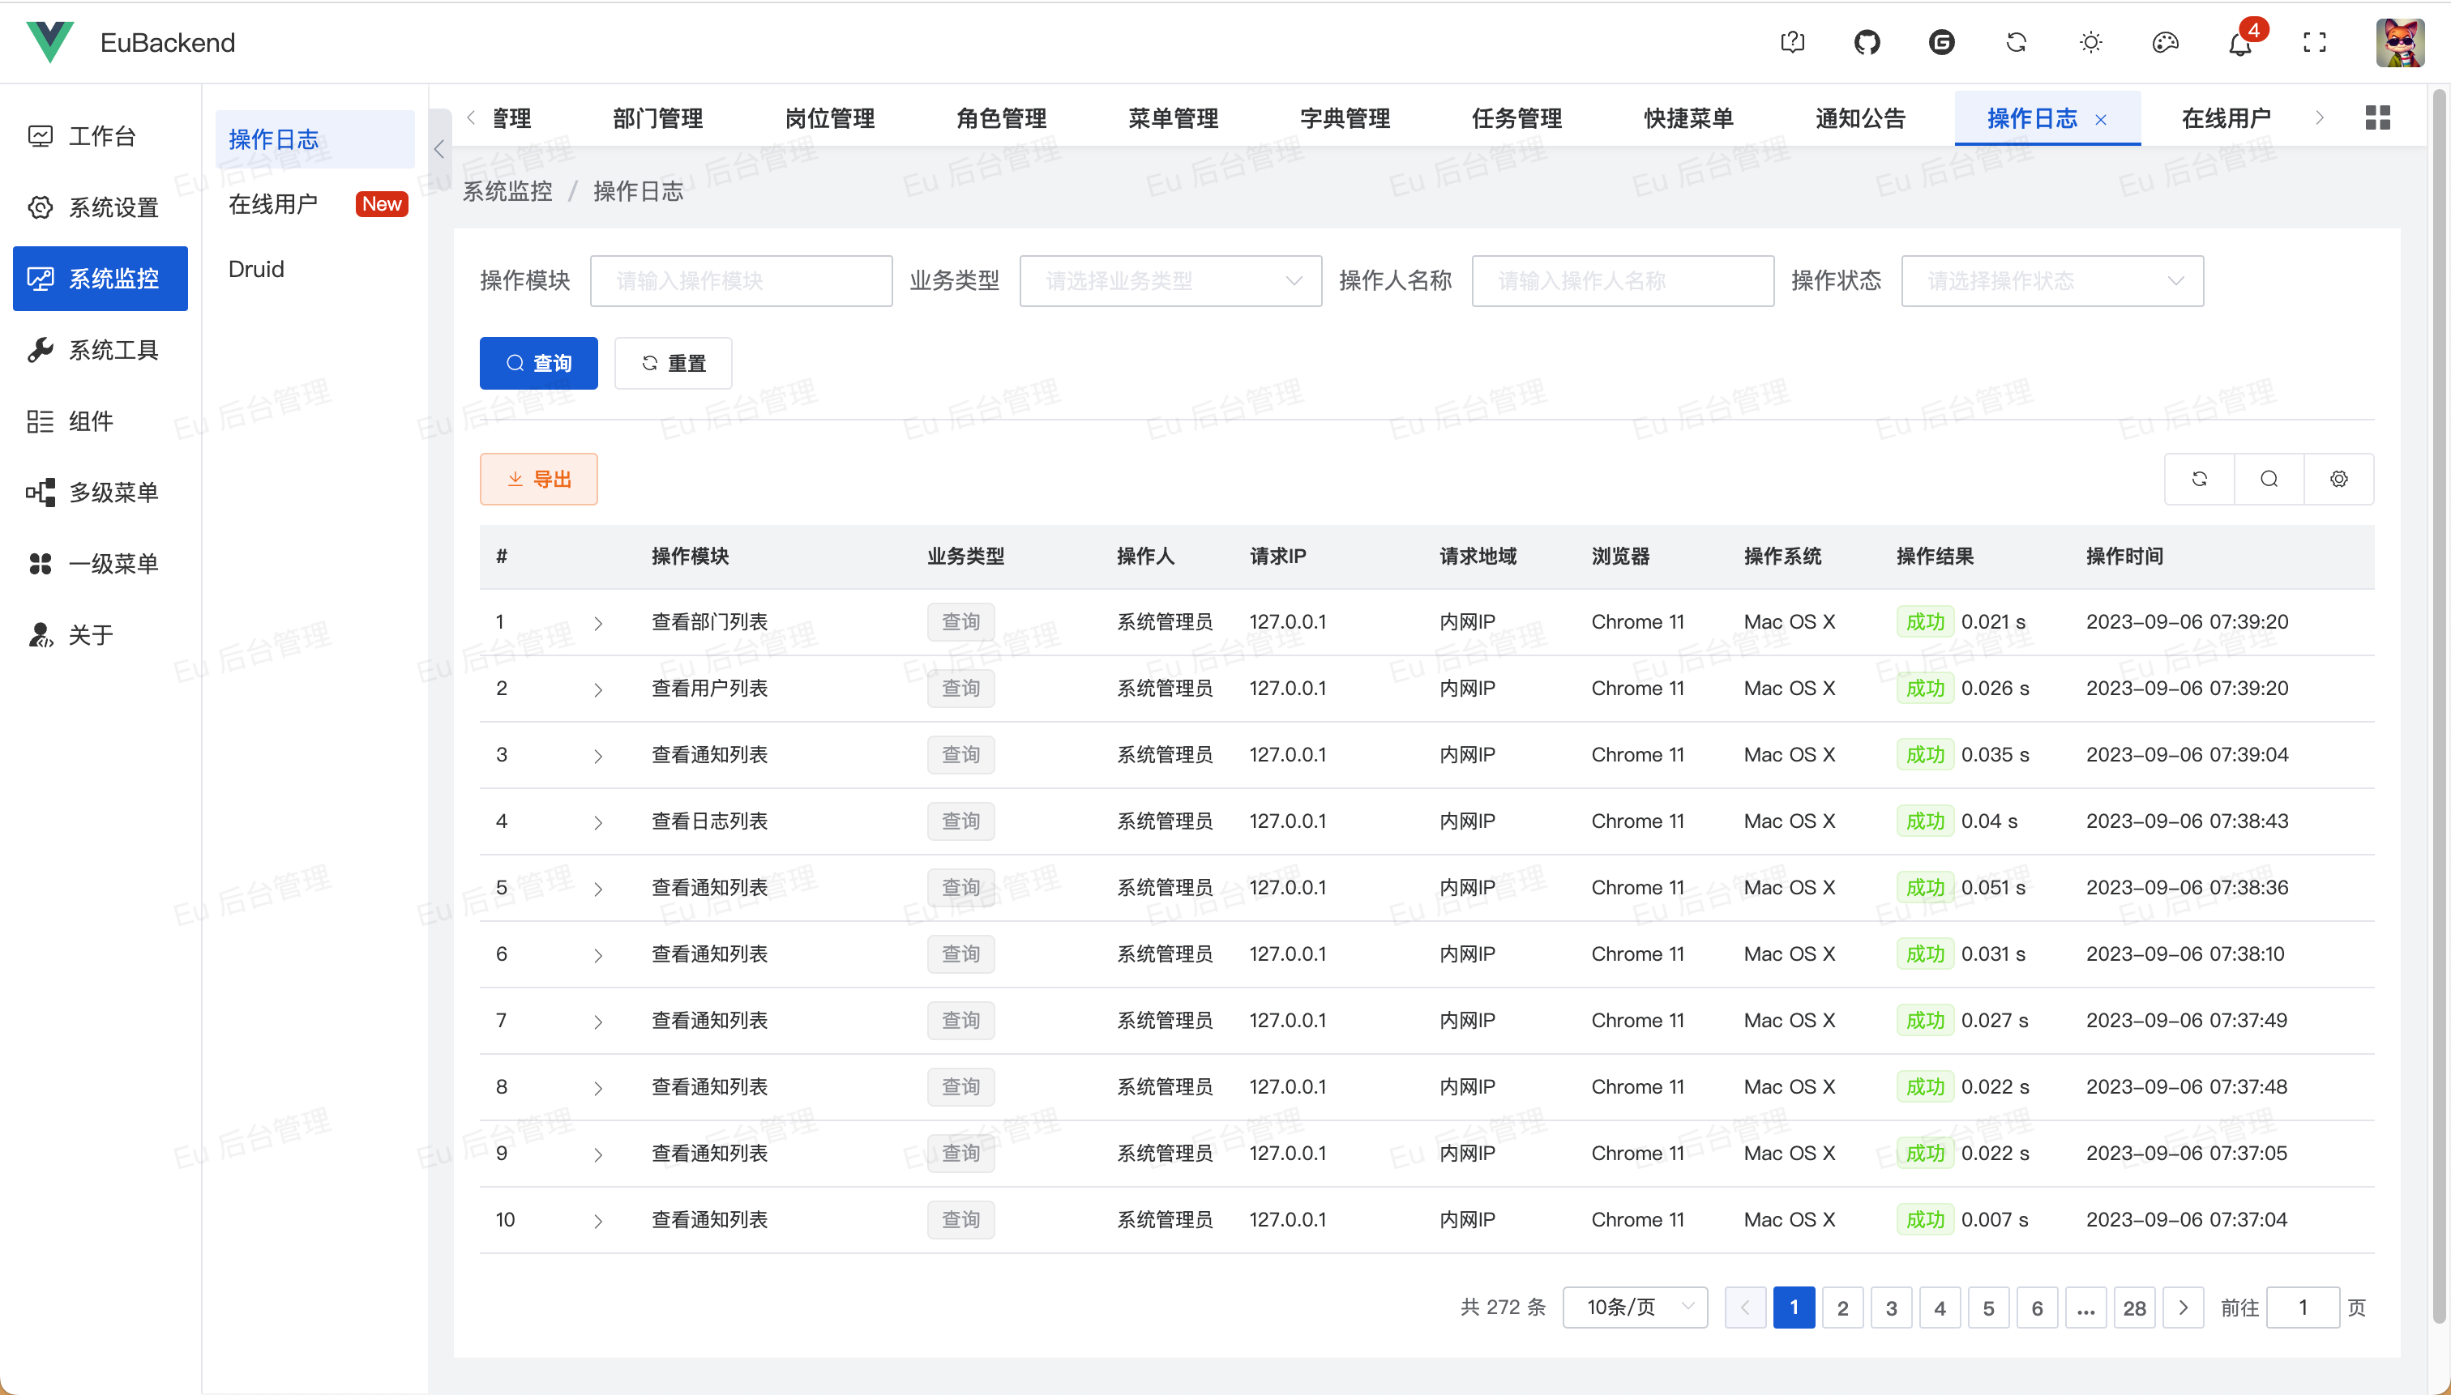The image size is (2451, 1395).
Task: Refresh the table via toolbar icon
Action: (2200, 479)
